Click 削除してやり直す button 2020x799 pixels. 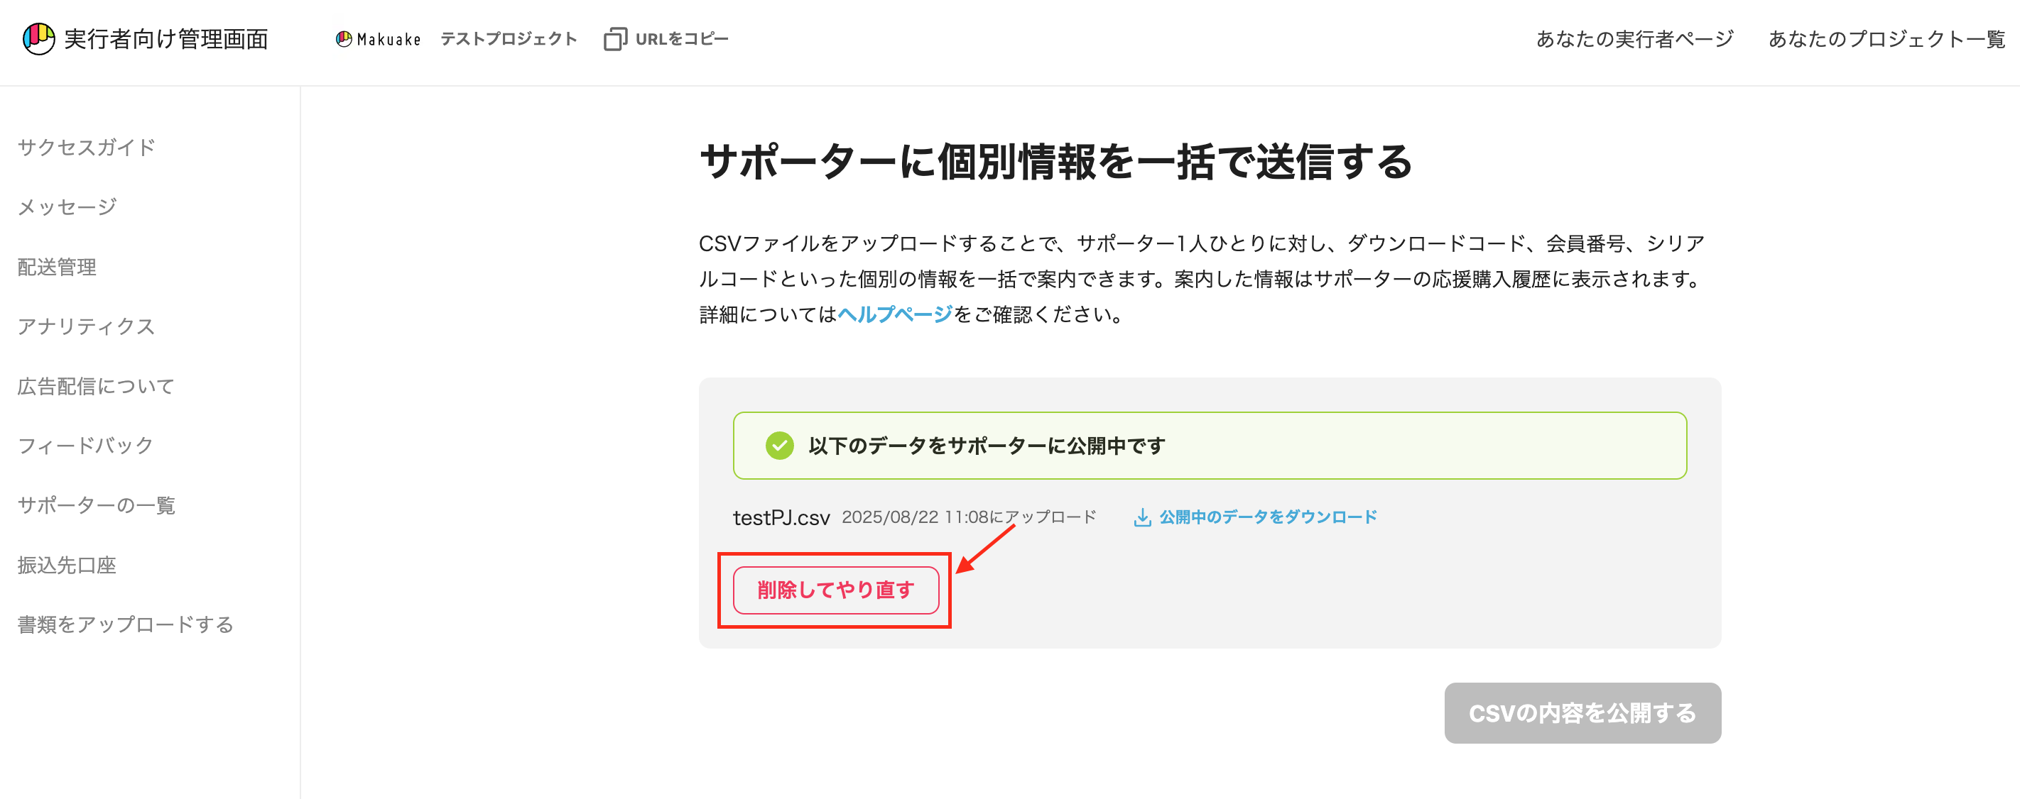(x=835, y=590)
